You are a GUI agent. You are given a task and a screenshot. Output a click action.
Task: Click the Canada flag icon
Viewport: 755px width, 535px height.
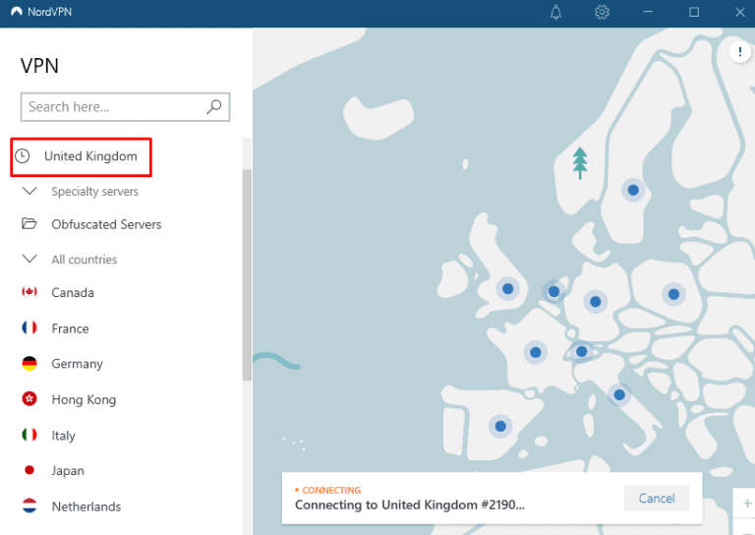tap(29, 292)
